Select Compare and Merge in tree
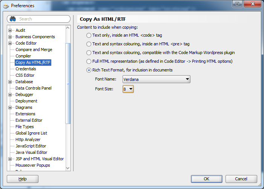The height and width of the screenshot is (189, 264). coord(34,50)
